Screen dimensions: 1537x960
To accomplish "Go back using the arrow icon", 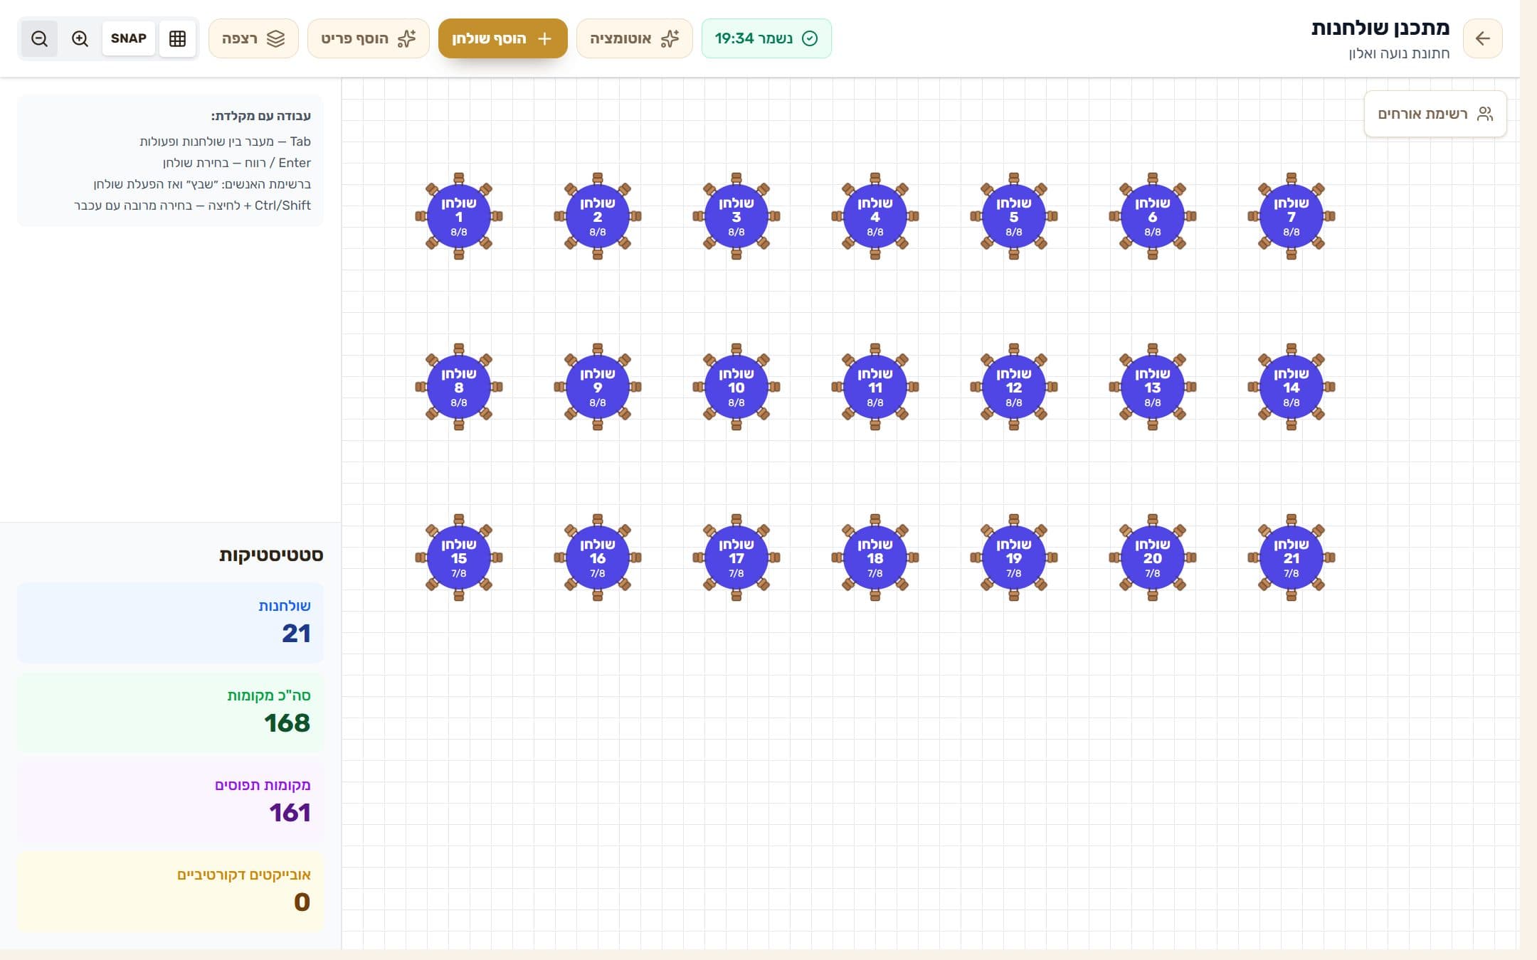I will click(x=1483, y=38).
